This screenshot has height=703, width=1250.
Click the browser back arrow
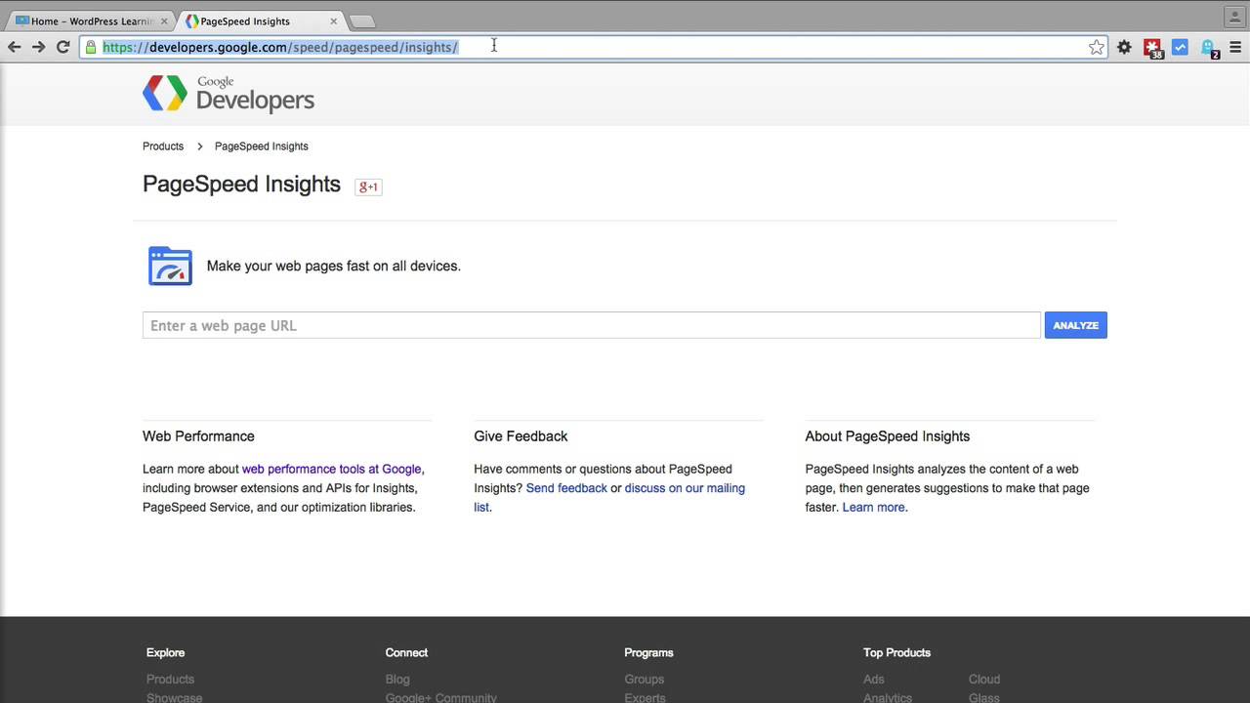coord(14,47)
